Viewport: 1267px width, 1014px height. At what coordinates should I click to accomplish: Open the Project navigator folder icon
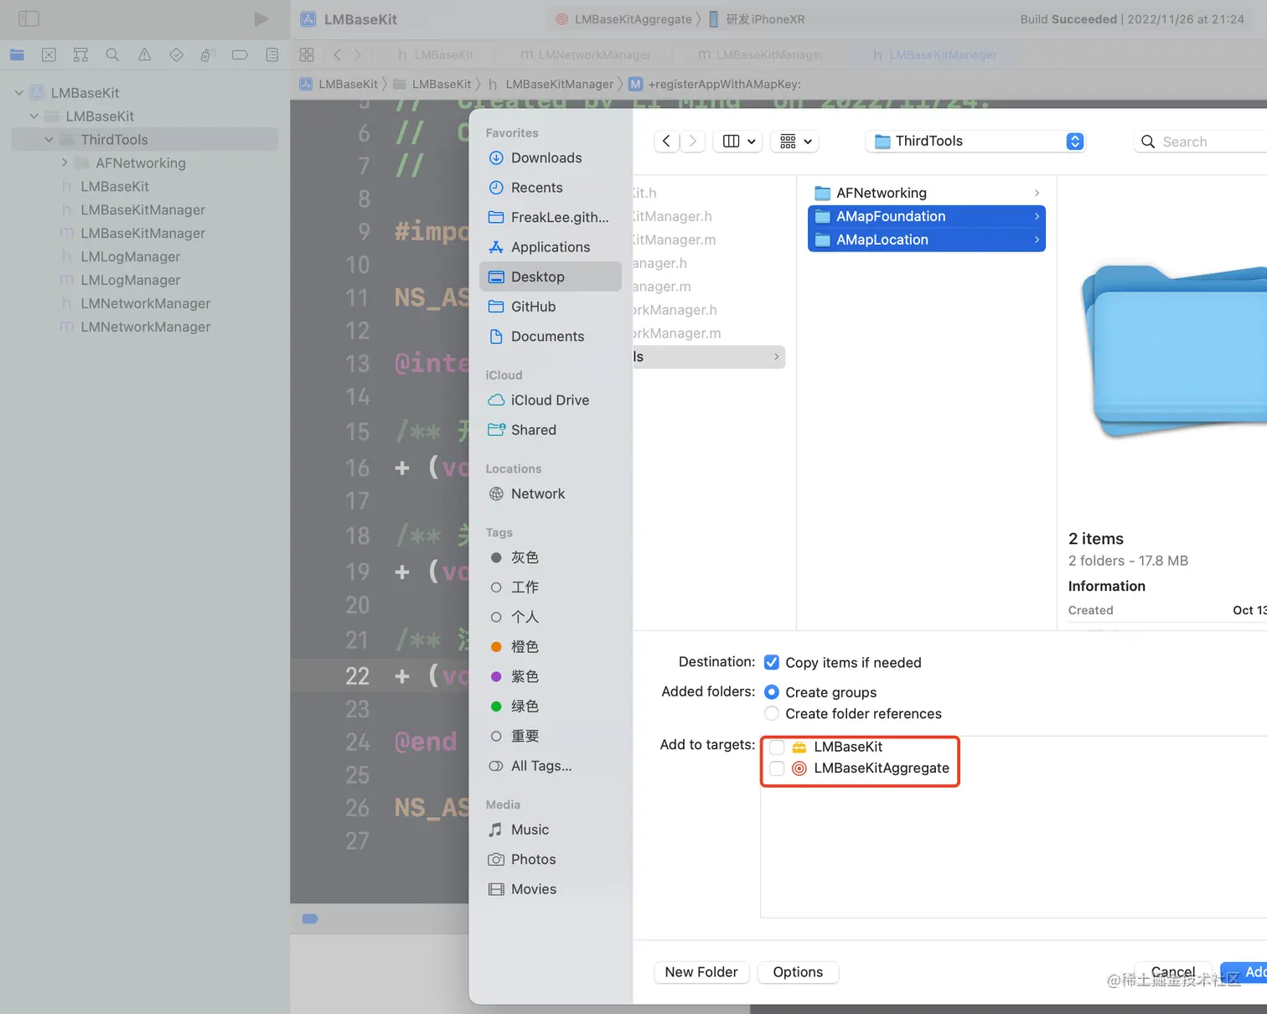tap(17, 55)
